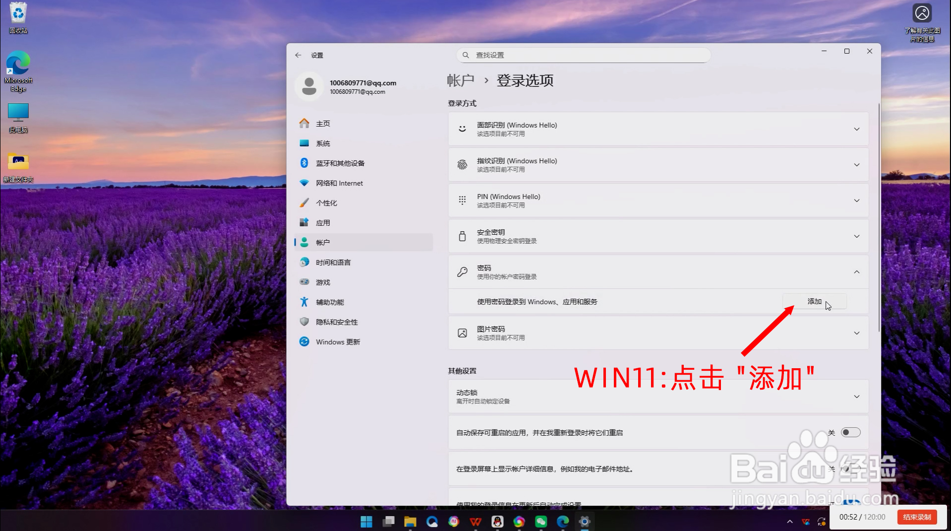The image size is (951, 531).
Task: Click the back arrow in Settings
Action: [x=298, y=55]
